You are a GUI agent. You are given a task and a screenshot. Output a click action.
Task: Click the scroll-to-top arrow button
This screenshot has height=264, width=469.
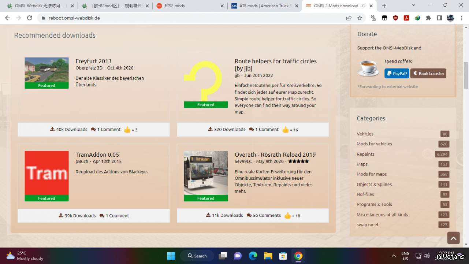(x=453, y=238)
